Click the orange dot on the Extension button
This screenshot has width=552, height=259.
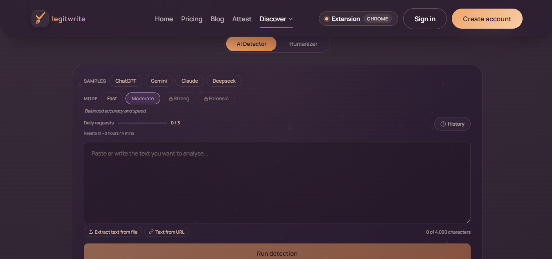click(326, 19)
